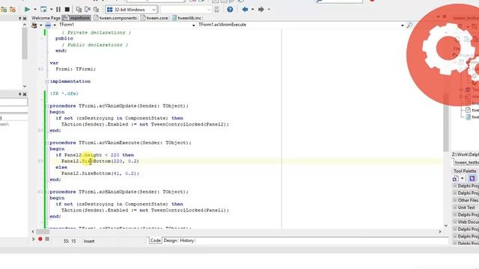Open the Tool Palette category dropdown arrow
The image size is (479, 269).
click(463, 179)
